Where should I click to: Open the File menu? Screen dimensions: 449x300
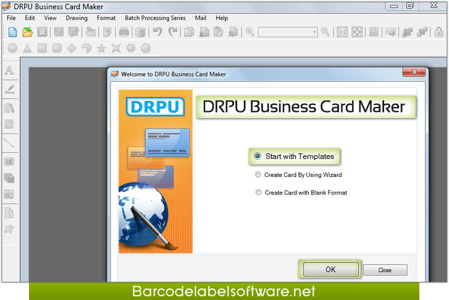[x=11, y=18]
